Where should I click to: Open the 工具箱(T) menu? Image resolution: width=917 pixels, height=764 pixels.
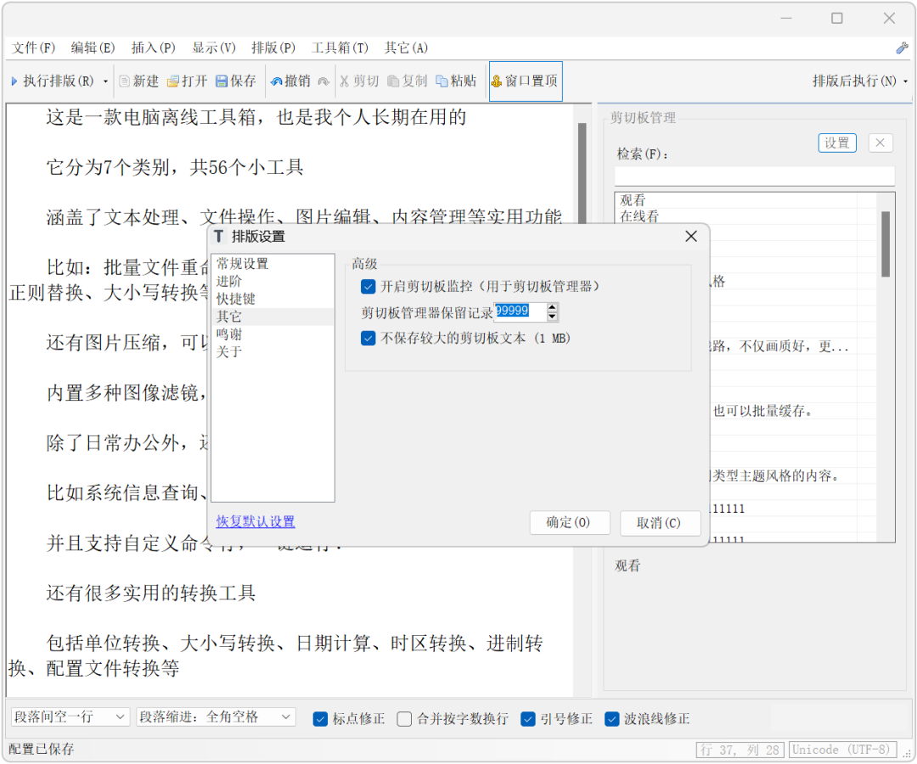coord(340,48)
